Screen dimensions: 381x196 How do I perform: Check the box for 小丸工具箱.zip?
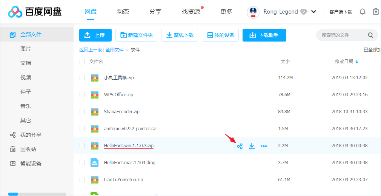(82, 77)
